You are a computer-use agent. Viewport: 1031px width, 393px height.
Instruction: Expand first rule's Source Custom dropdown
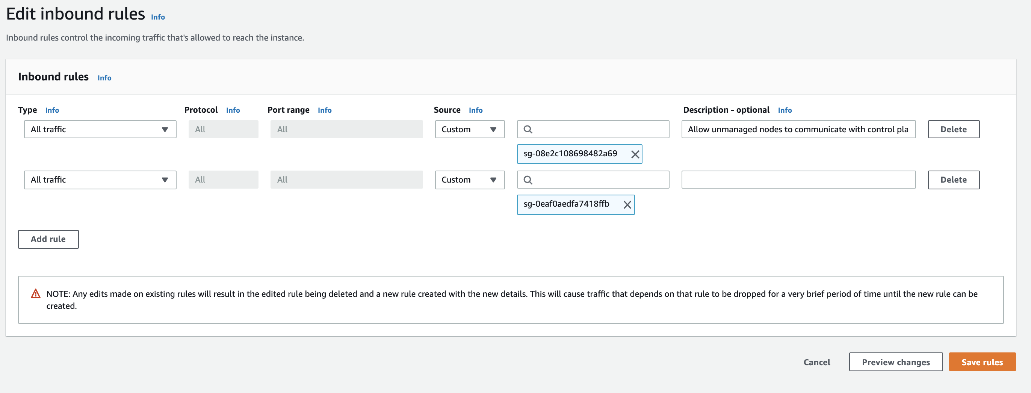470,129
